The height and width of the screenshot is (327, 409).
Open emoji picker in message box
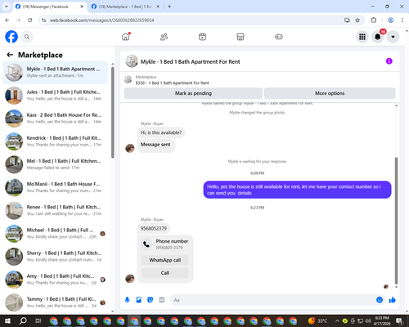[380, 300]
